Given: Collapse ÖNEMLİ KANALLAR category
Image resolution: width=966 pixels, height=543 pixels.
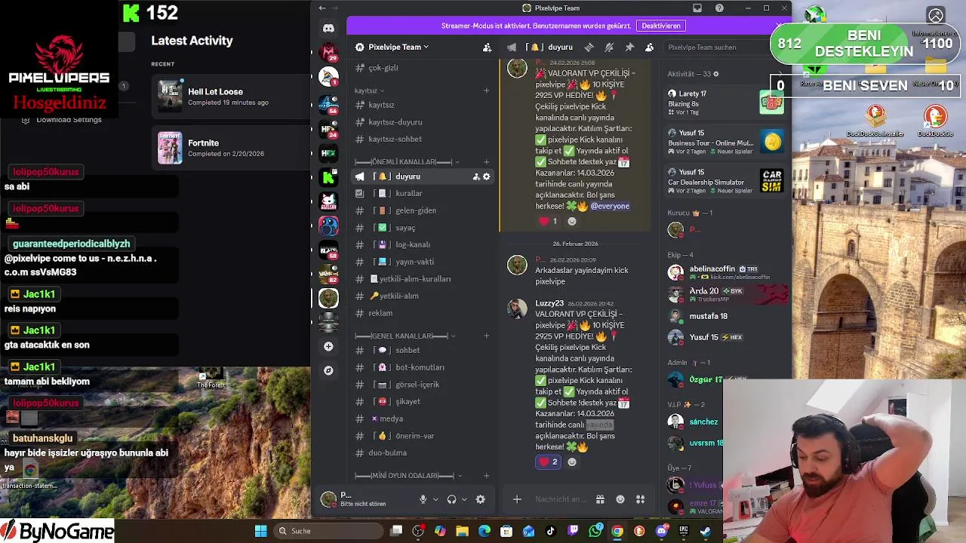Looking at the screenshot, I should 407,161.
